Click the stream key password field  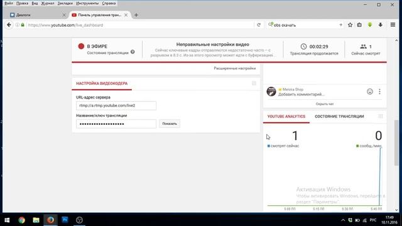click(116, 124)
